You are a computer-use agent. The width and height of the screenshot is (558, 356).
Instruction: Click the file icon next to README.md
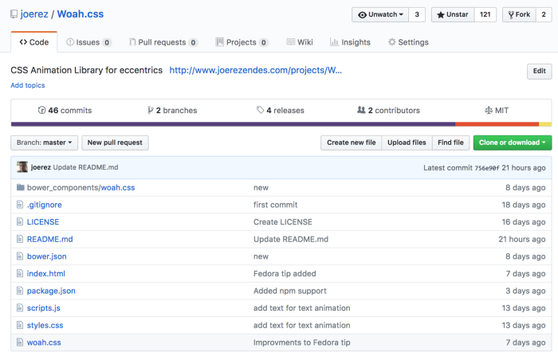coord(20,239)
